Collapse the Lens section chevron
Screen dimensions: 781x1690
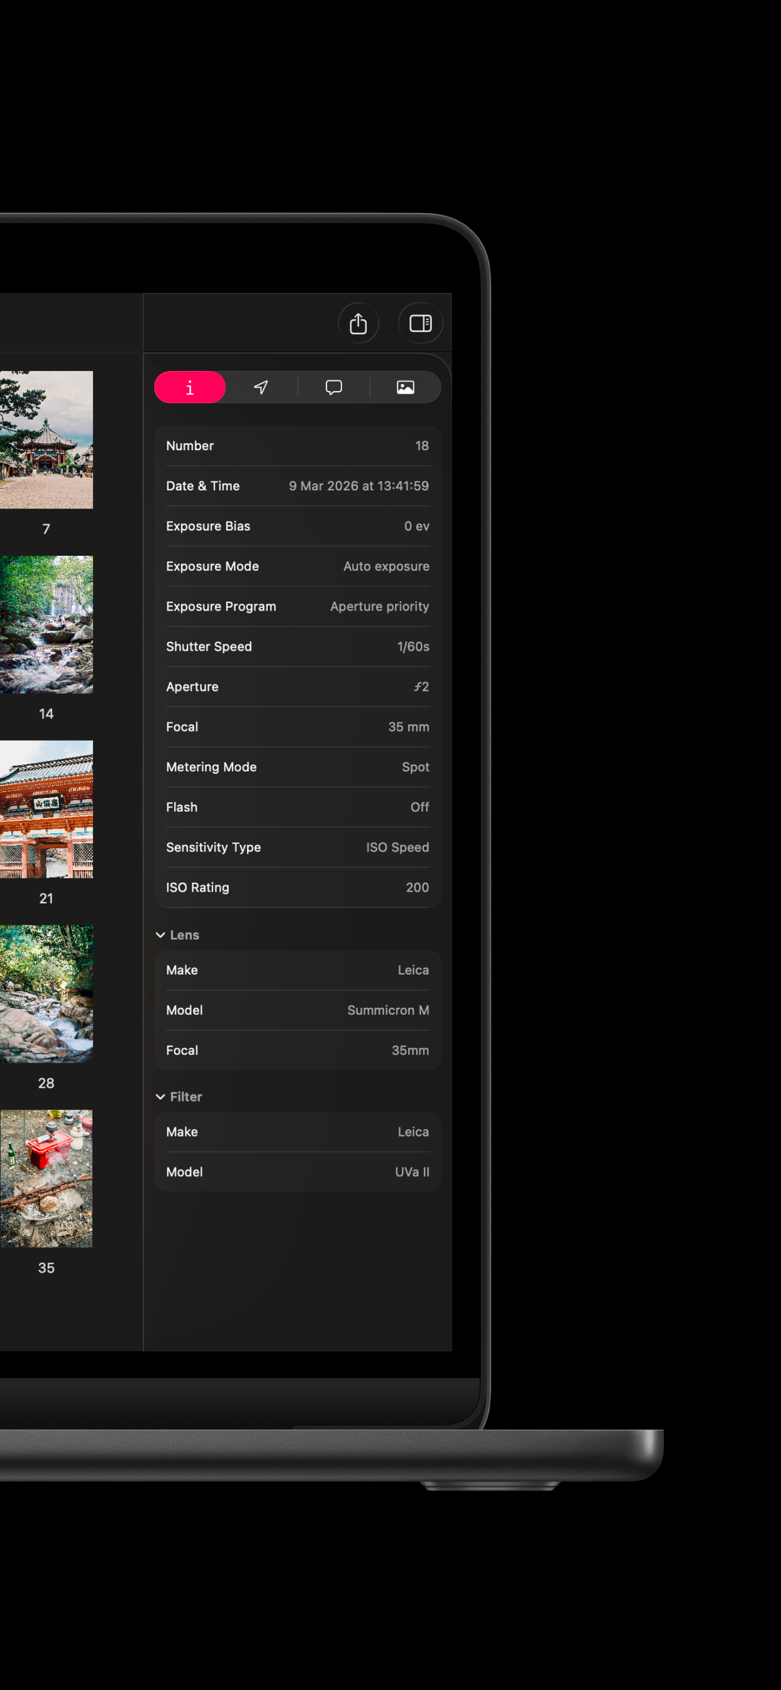click(x=160, y=935)
